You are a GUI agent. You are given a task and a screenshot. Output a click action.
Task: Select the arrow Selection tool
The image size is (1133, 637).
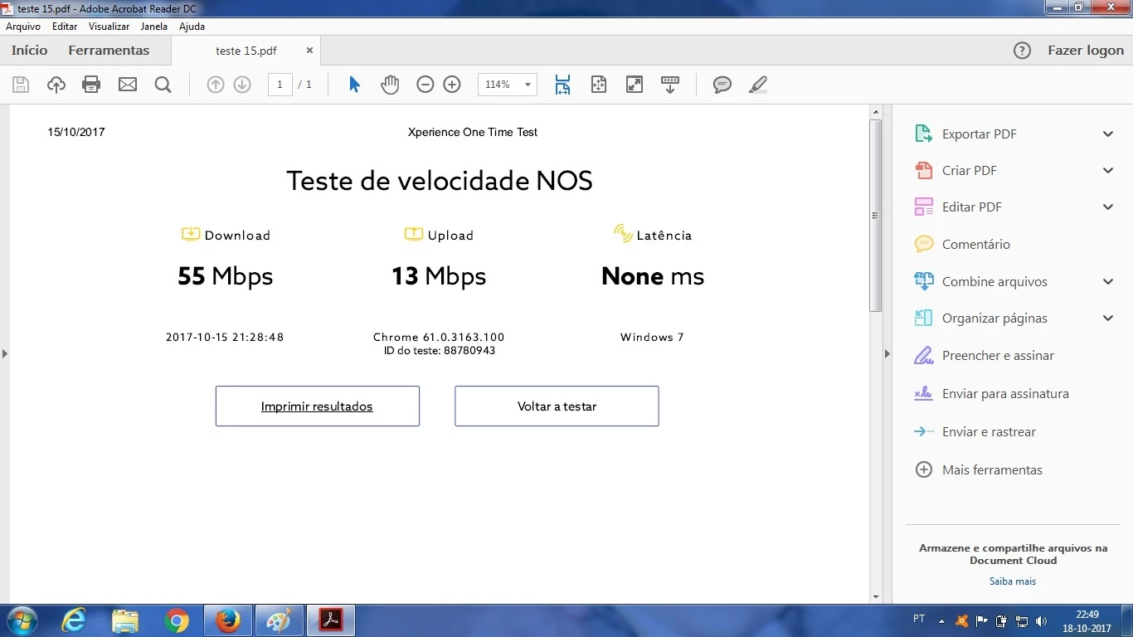[x=354, y=85]
